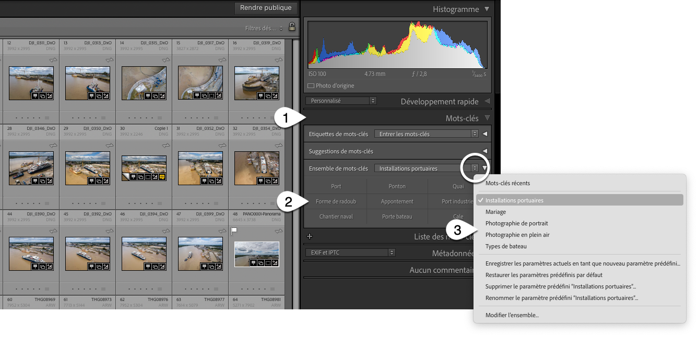Viewport: 698px width, 337px height.
Task: Click develop adjustments badge on DJI_0394_DxO thumbnail
Action: 162,266
